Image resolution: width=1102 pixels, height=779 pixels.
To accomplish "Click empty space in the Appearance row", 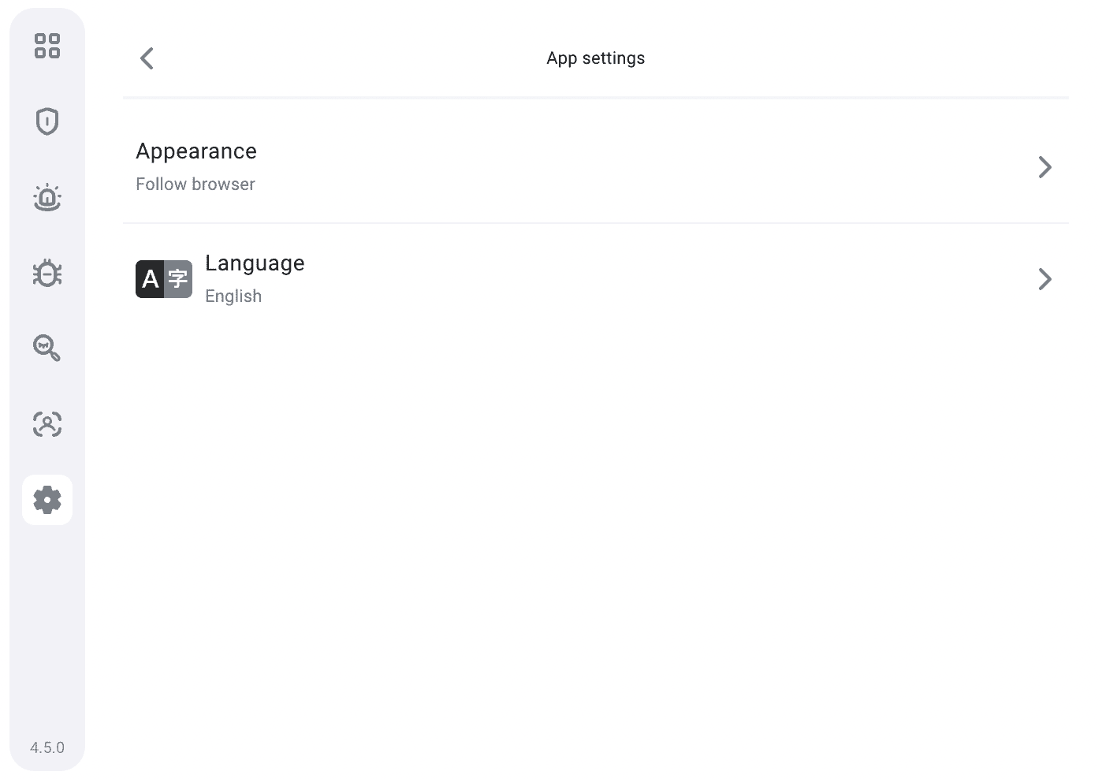I will (631, 167).
